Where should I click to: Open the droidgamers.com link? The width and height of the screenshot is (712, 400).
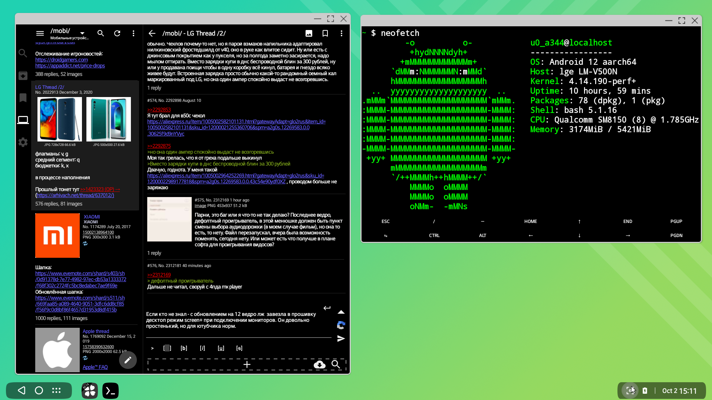[62, 60]
